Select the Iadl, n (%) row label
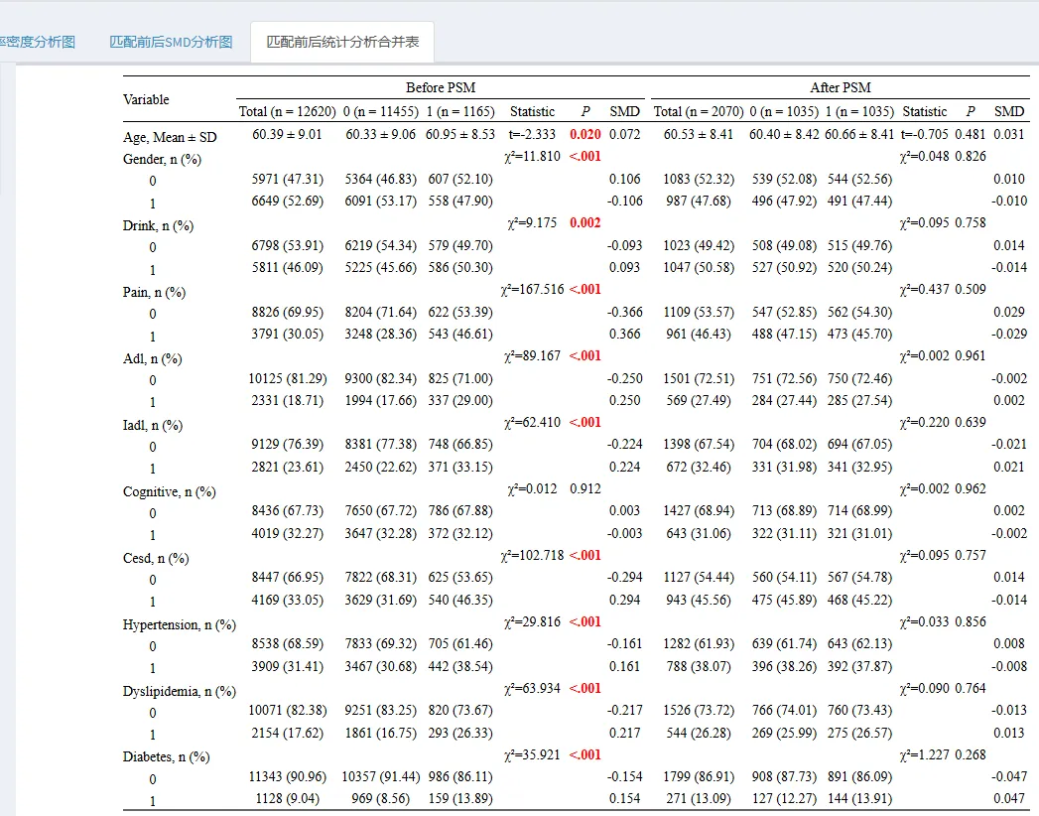 153,425
